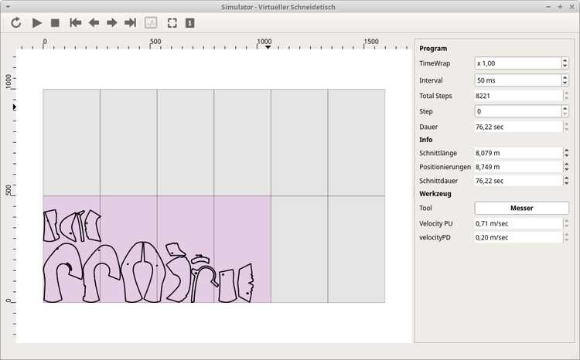The image size is (580, 360).
Task: Click the Schnittdauer field 76,22 sec
Action: [518, 181]
